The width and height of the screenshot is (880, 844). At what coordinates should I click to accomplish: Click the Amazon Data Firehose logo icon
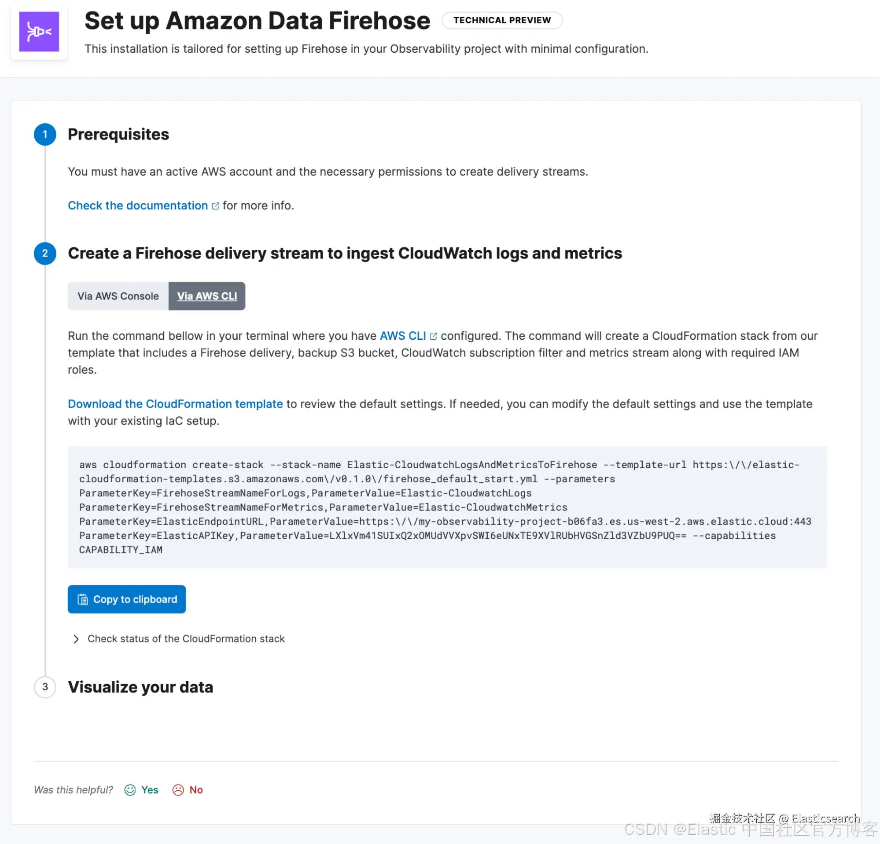tap(39, 31)
